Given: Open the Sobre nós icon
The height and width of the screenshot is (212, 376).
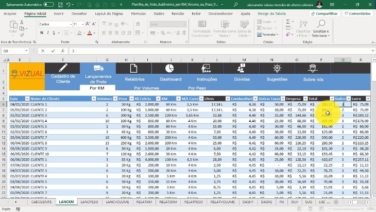Looking at the screenshot, I should click(x=313, y=69).
